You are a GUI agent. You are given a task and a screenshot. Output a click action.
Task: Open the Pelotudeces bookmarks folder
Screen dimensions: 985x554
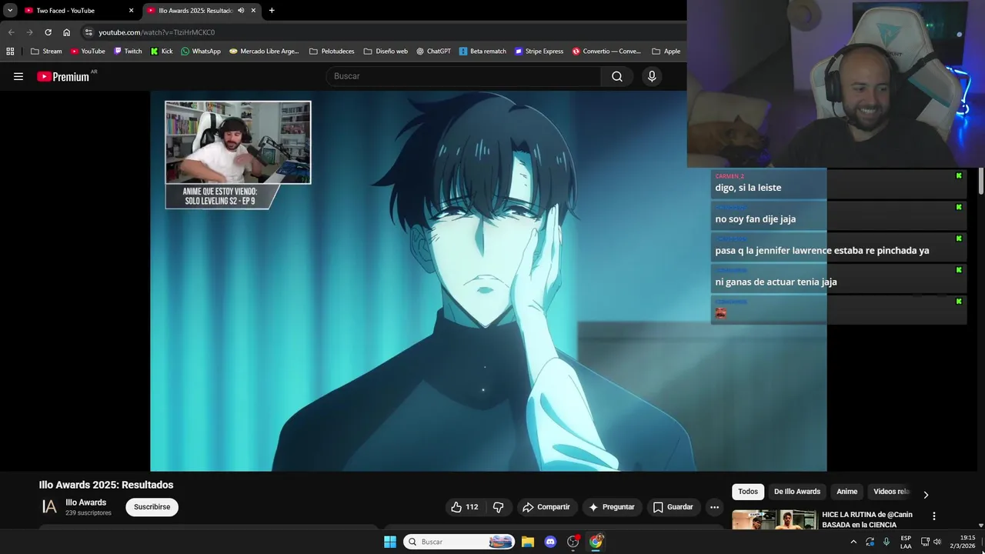[332, 52]
